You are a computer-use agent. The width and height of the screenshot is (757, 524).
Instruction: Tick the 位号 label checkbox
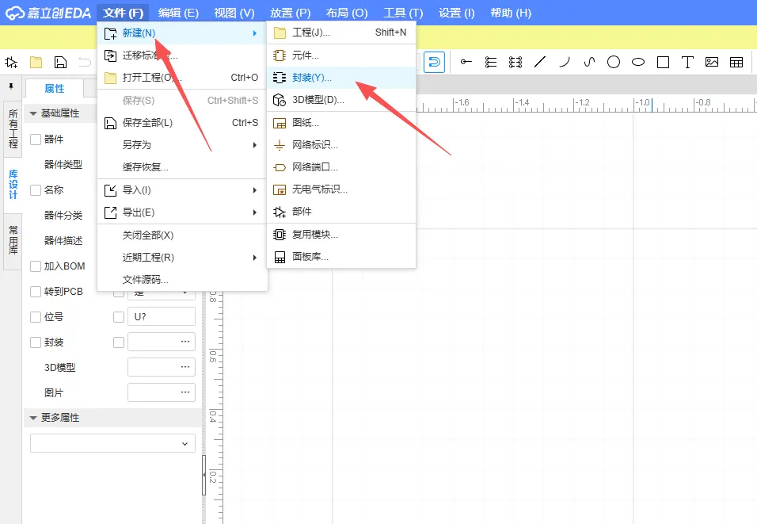point(36,317)
